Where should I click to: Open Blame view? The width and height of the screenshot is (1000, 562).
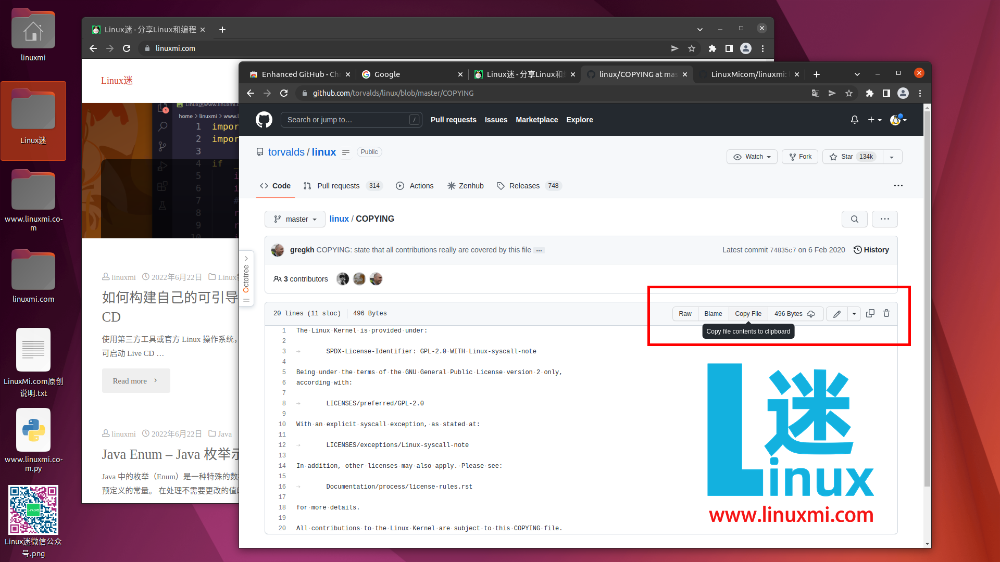[713, 314]
